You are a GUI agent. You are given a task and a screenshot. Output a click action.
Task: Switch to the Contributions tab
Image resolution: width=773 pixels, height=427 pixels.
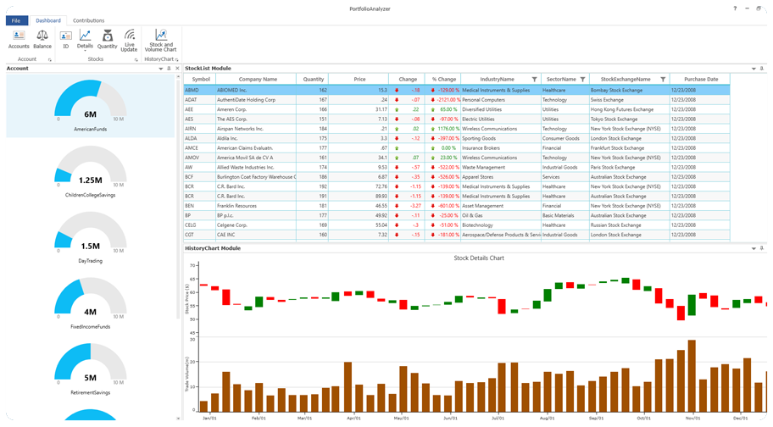pos(88,20)
